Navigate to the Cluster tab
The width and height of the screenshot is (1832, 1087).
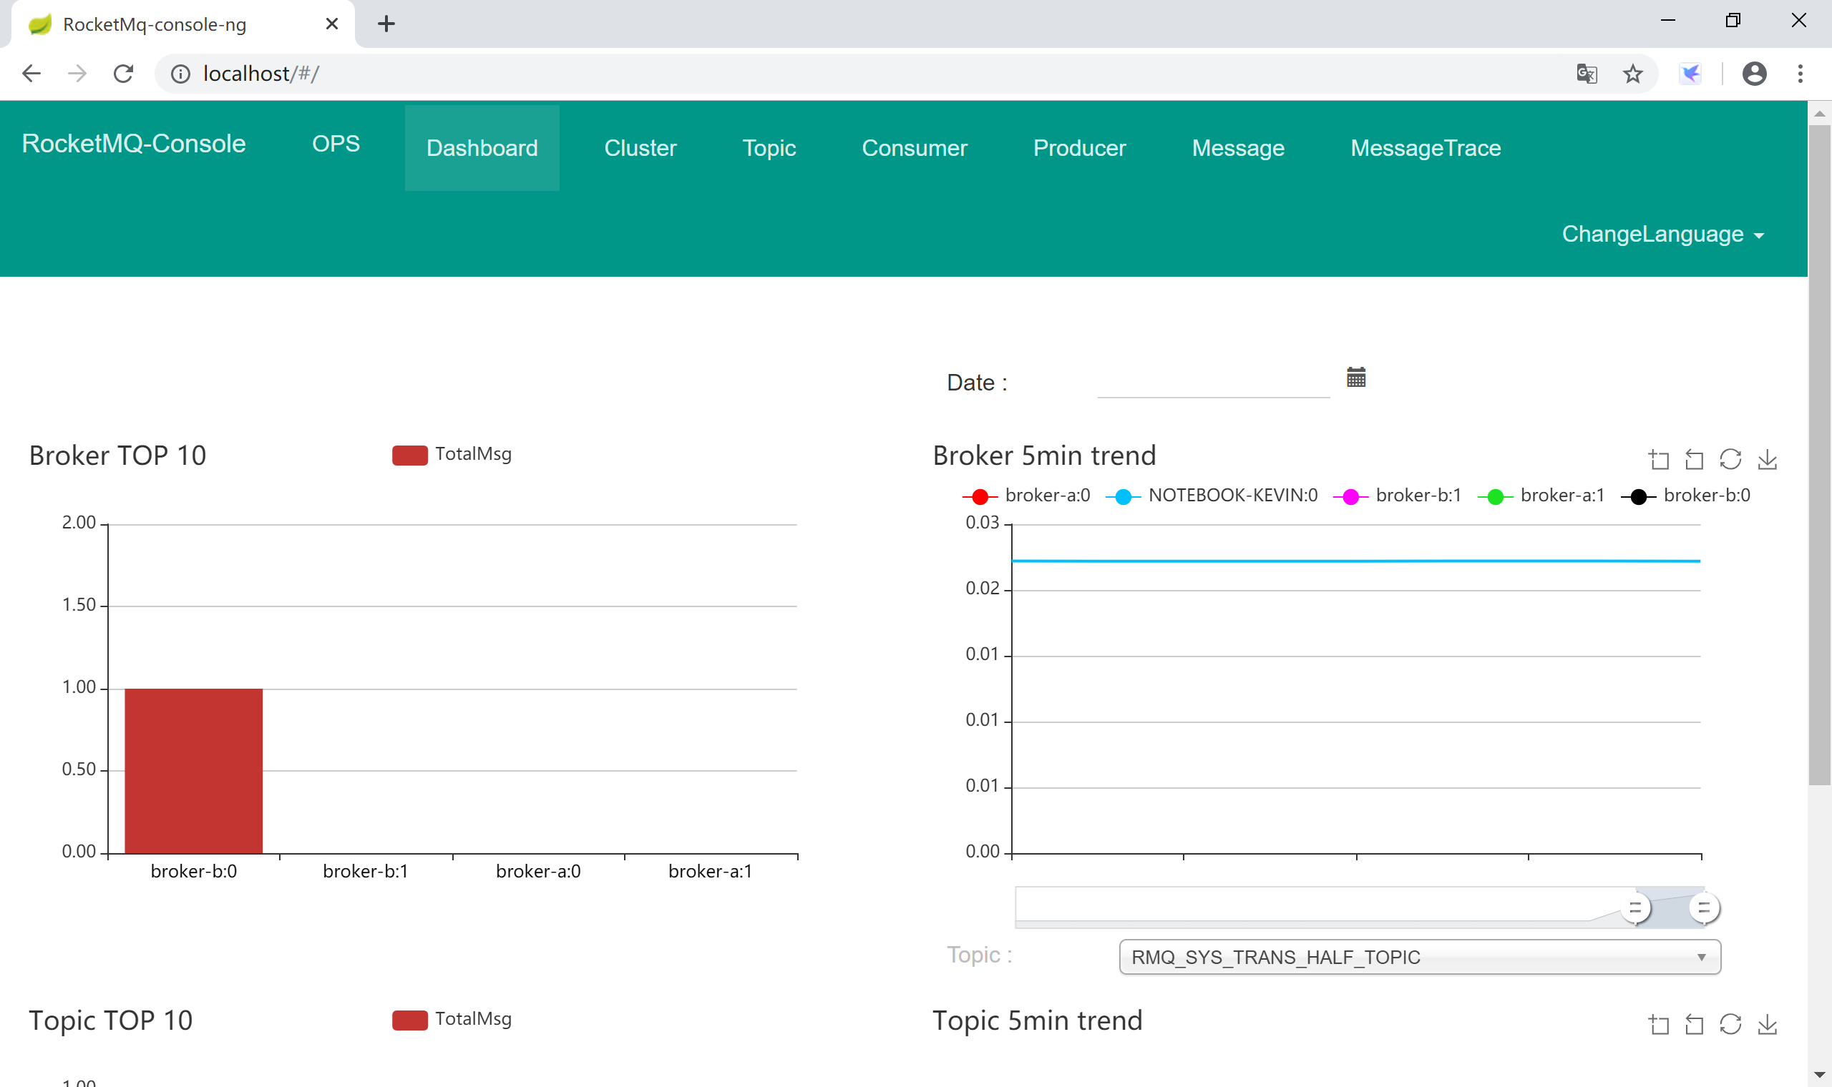tap(640, 146)
